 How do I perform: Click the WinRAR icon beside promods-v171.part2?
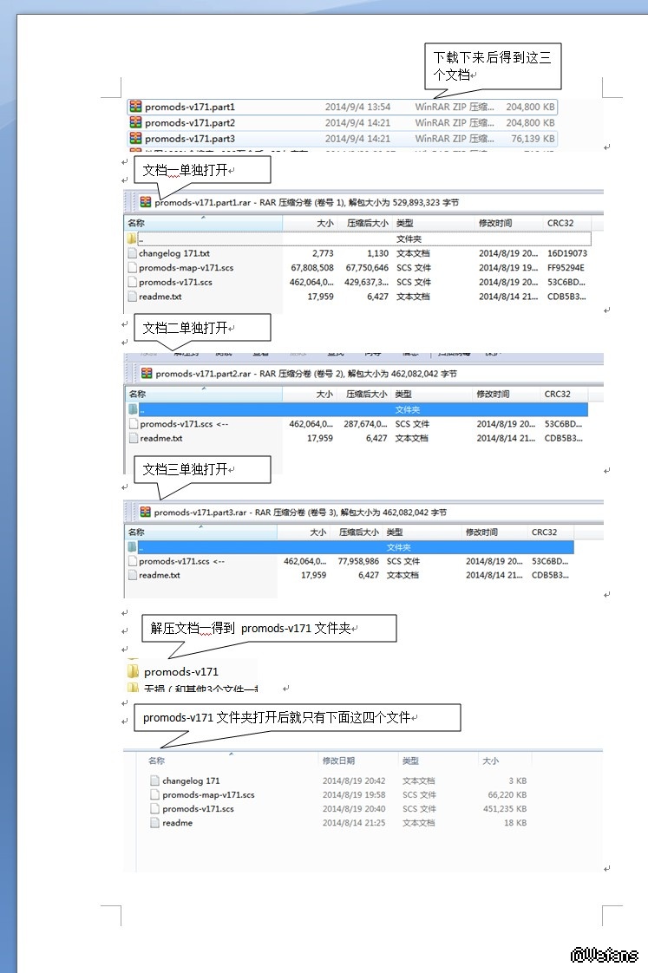(135, 123)
